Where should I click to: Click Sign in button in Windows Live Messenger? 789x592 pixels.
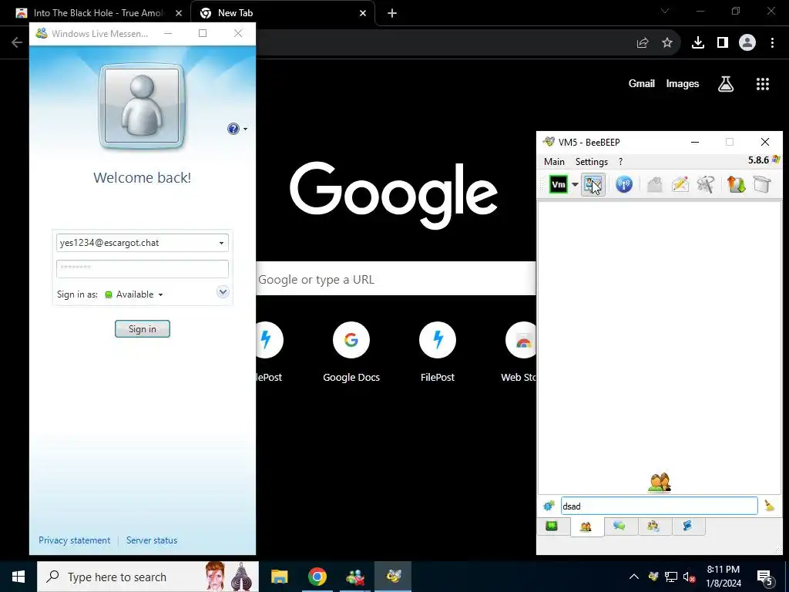[x=143, y=328]
